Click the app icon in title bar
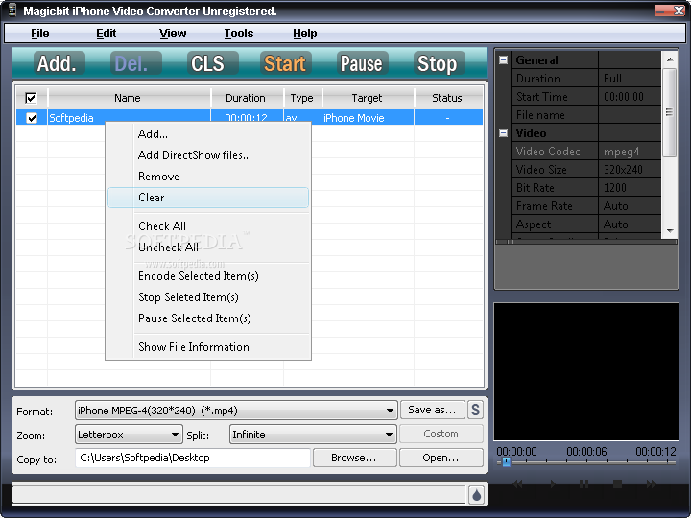The width and height of the screenshot is (691, 518). 12,10
